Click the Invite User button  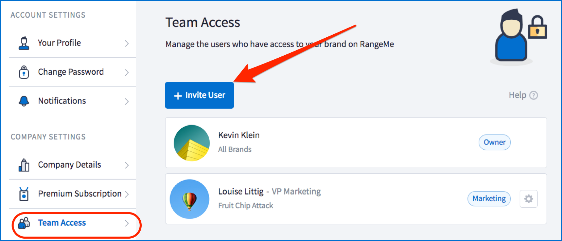point(199,95)
